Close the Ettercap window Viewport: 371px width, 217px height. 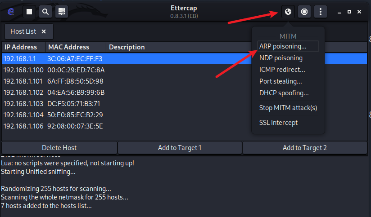pyautogui.click(x=359, y=12)
